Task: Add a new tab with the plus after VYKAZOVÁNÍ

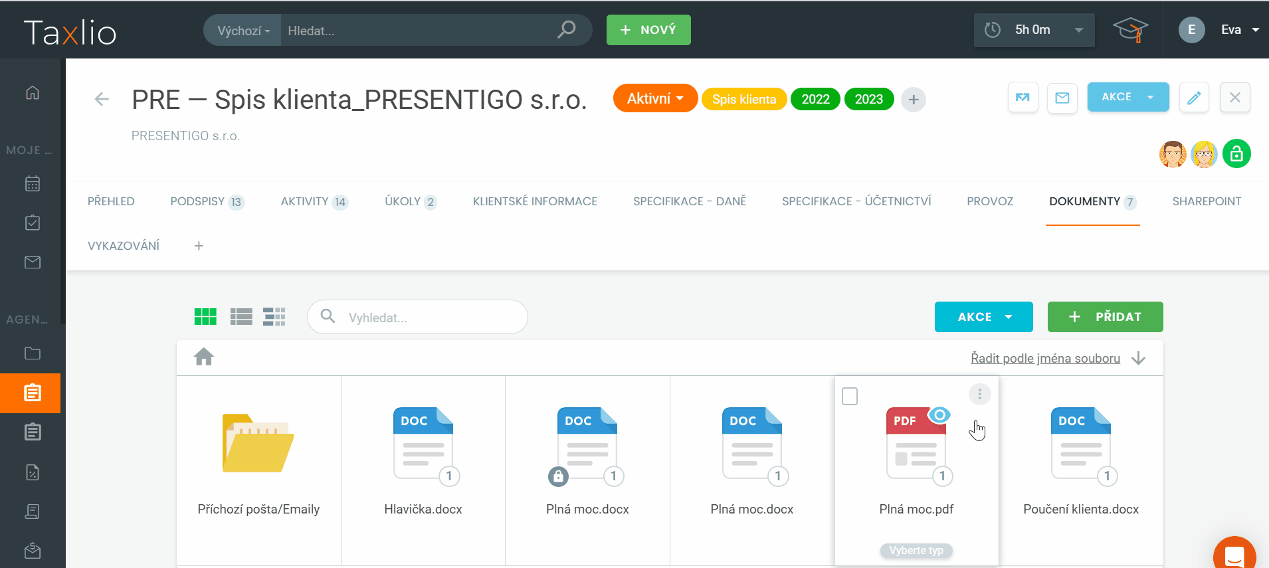Action: point(199,246)
